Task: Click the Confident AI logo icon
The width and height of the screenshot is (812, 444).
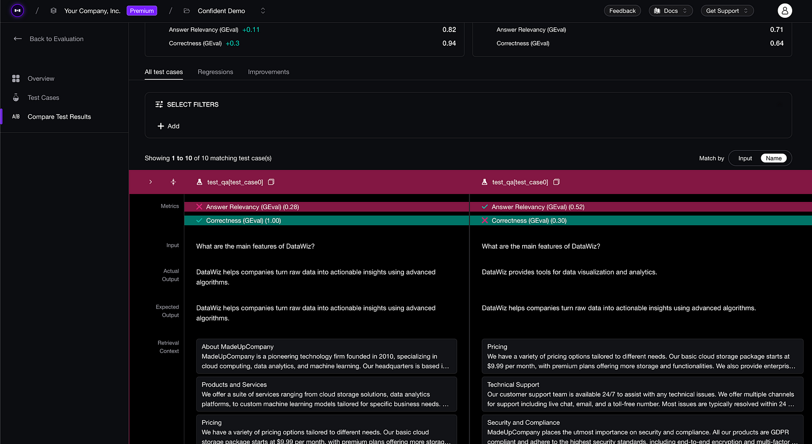Action: (17, 11)
